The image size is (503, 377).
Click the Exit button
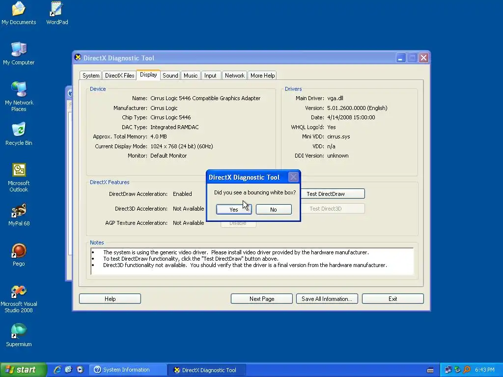(x=393, y=299)
